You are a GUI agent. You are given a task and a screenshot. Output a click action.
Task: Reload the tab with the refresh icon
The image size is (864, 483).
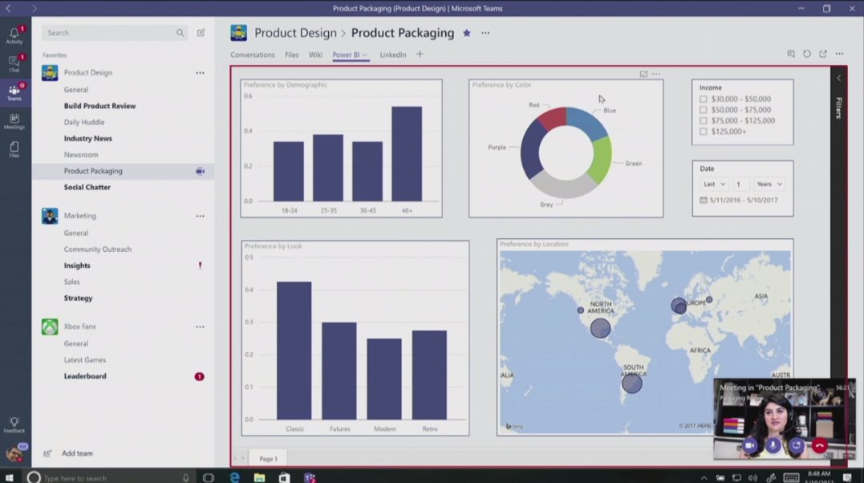click(807, 54)
